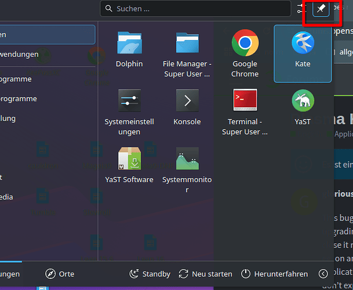
Task: Open YaST Software manager
Action: [x=129, y=166]
